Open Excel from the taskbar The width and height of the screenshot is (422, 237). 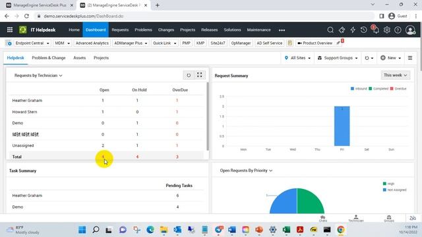click(286, 230)
